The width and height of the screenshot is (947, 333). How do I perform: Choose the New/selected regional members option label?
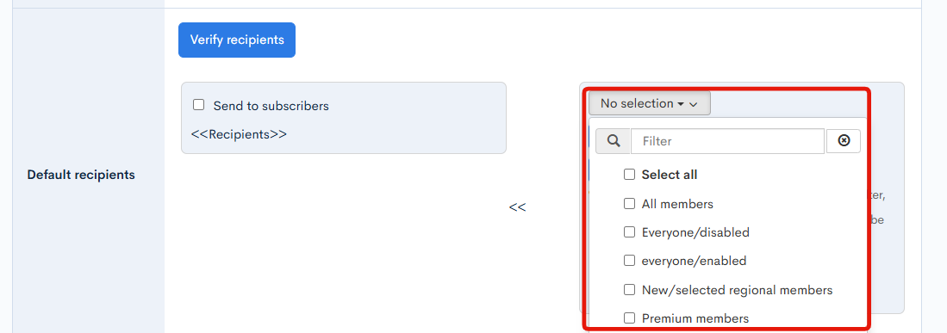tap(737, 290)
